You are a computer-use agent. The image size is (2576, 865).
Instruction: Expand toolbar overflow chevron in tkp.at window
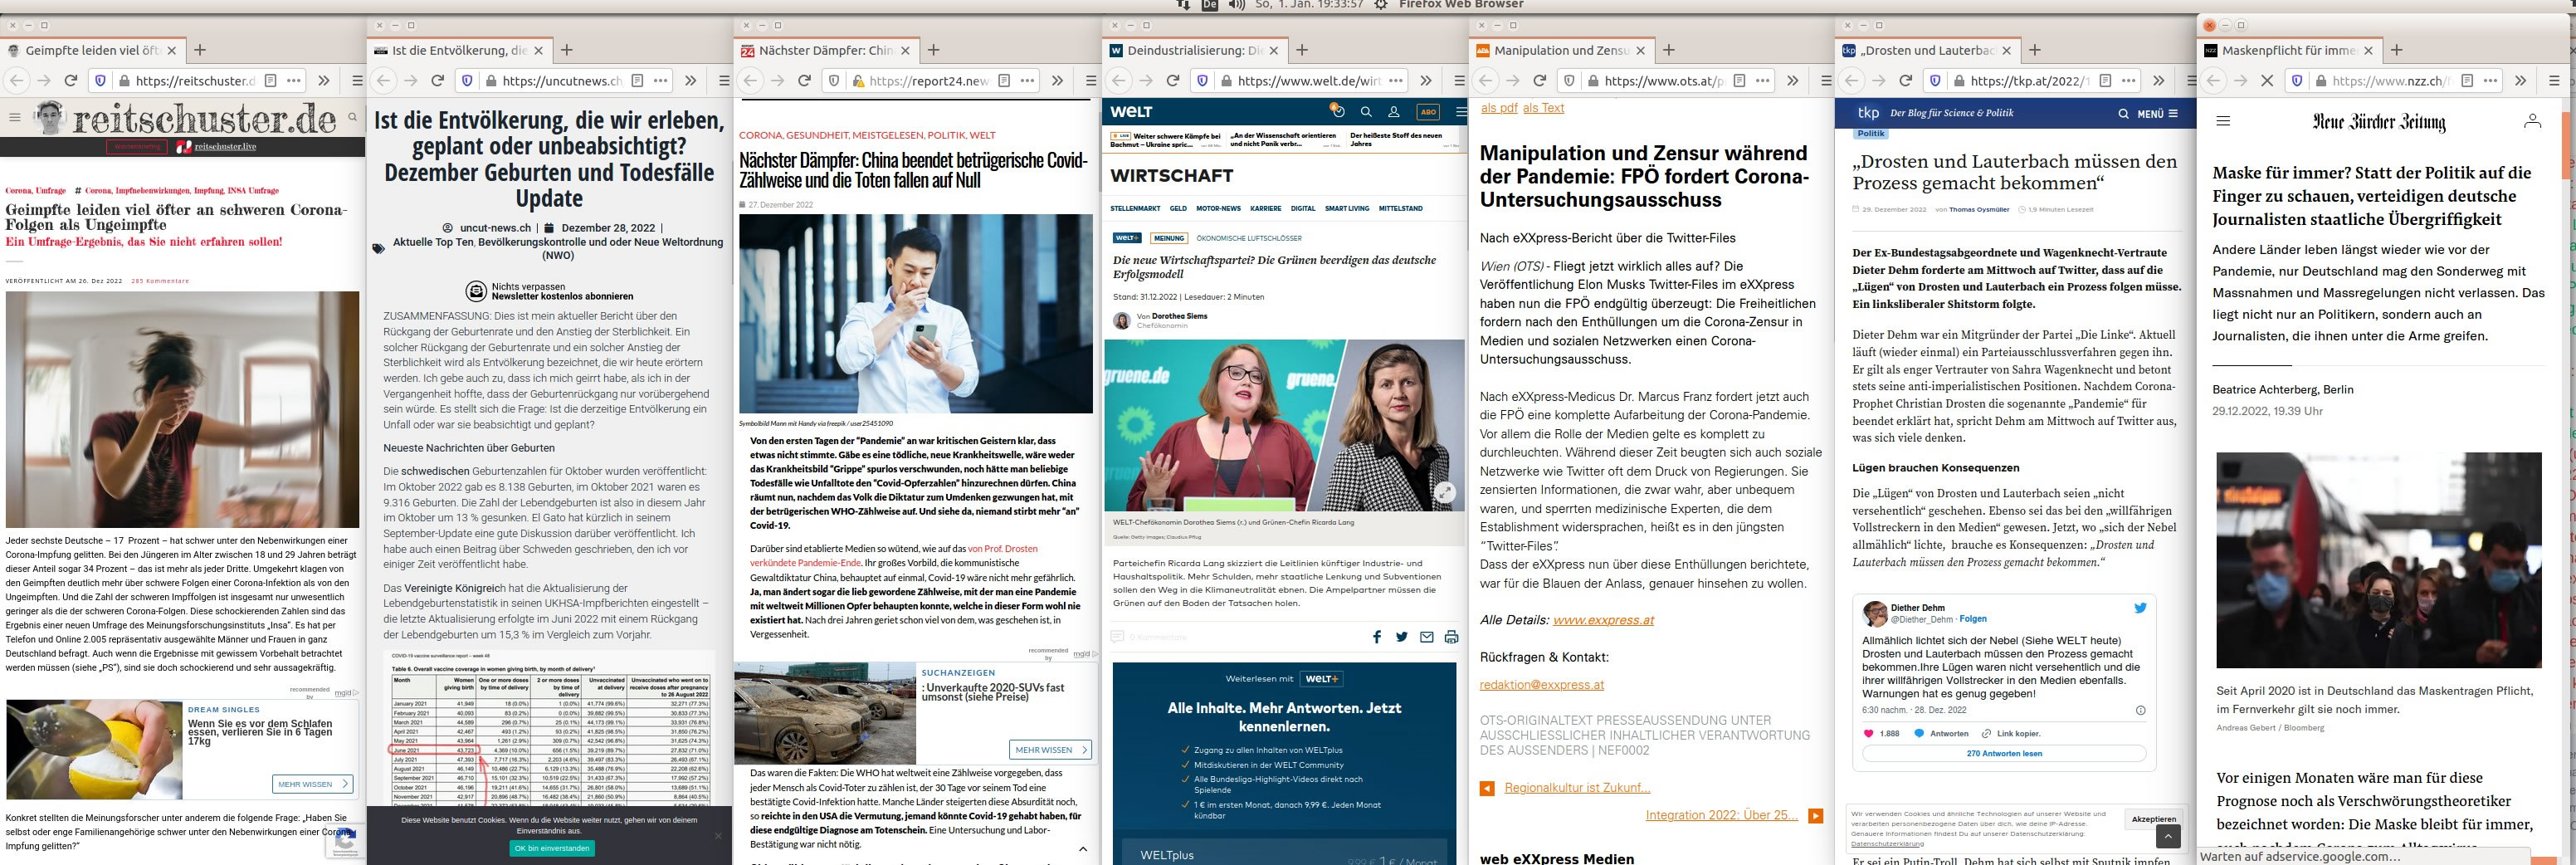2159,81
